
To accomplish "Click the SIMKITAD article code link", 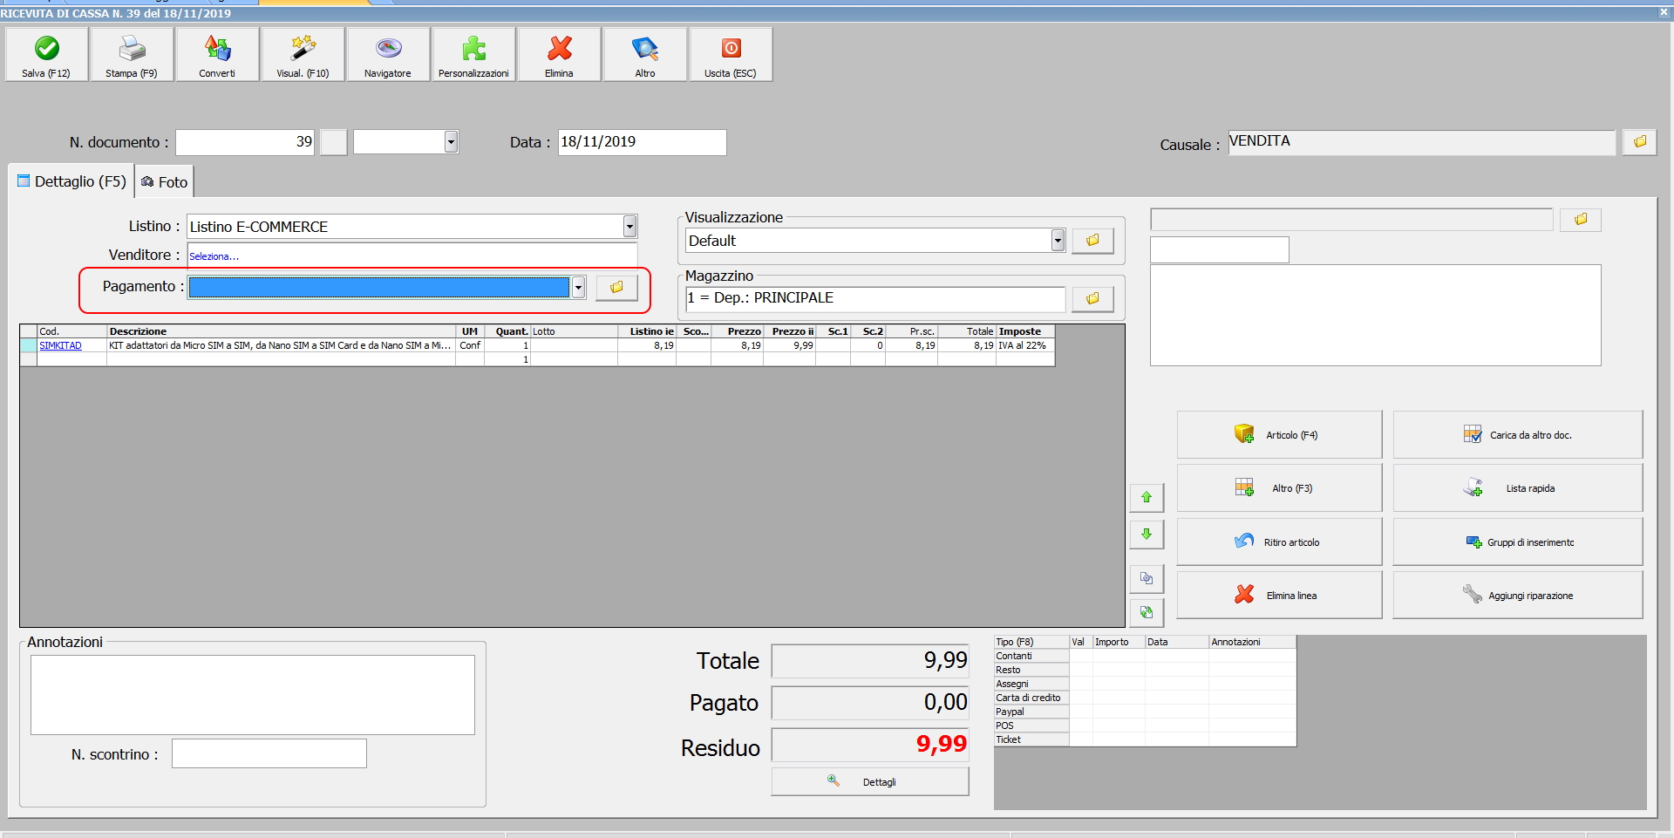I will (60, 345).
